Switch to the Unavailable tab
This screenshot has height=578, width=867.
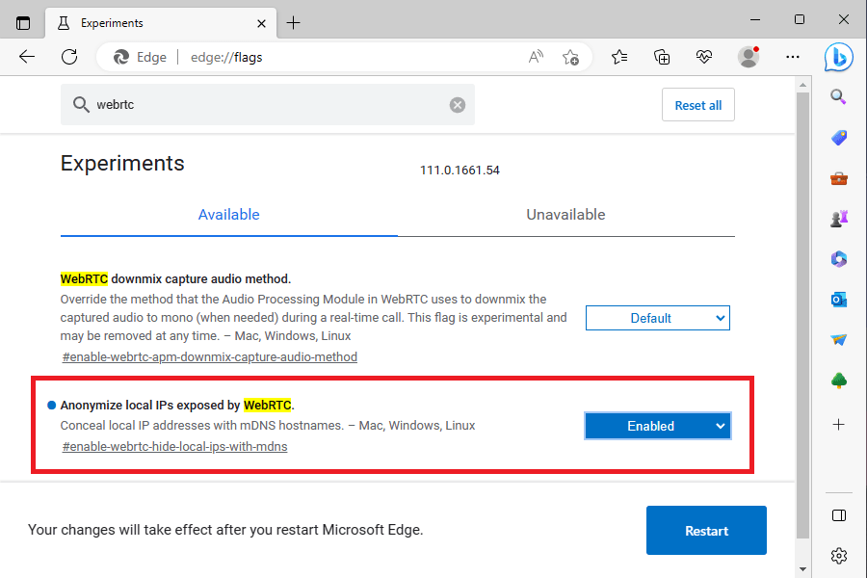click(x=565, y=215)
